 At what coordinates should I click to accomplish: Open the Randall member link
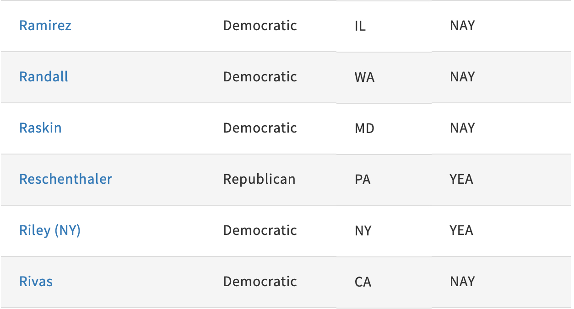[43, 77]
